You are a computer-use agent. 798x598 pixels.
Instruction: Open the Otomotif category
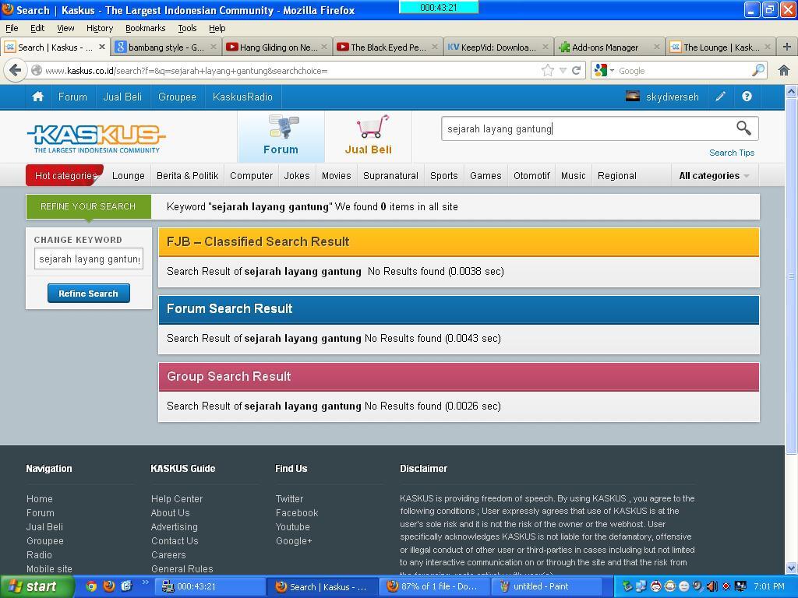coord(531,175)
